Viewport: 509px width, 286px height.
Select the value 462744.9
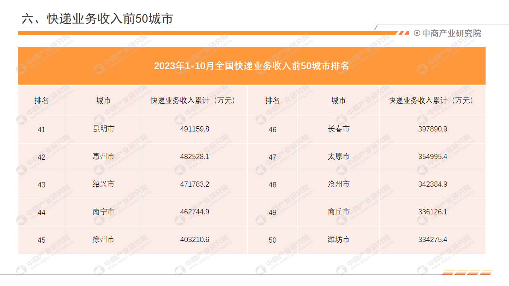[x=194, y=212]
